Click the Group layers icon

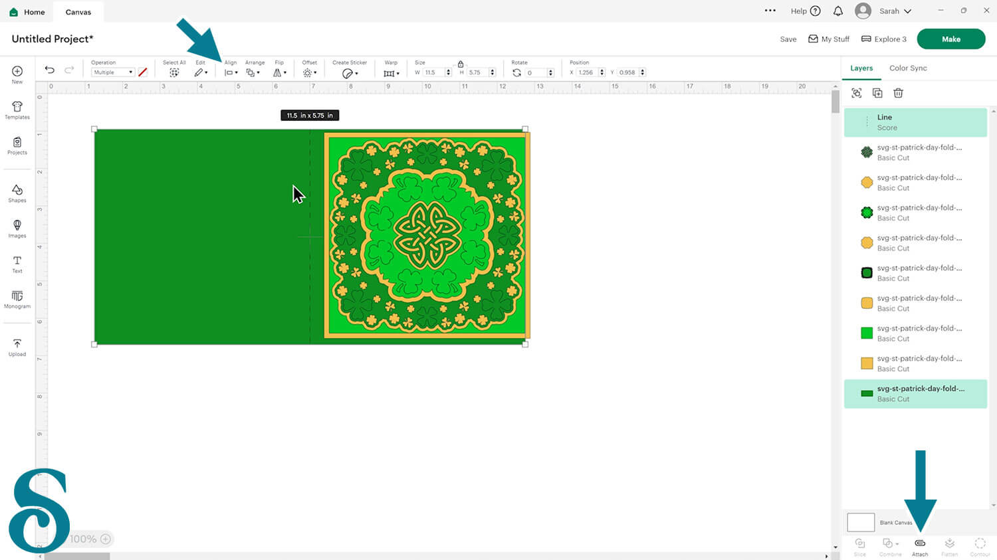(x=857, y=93)
